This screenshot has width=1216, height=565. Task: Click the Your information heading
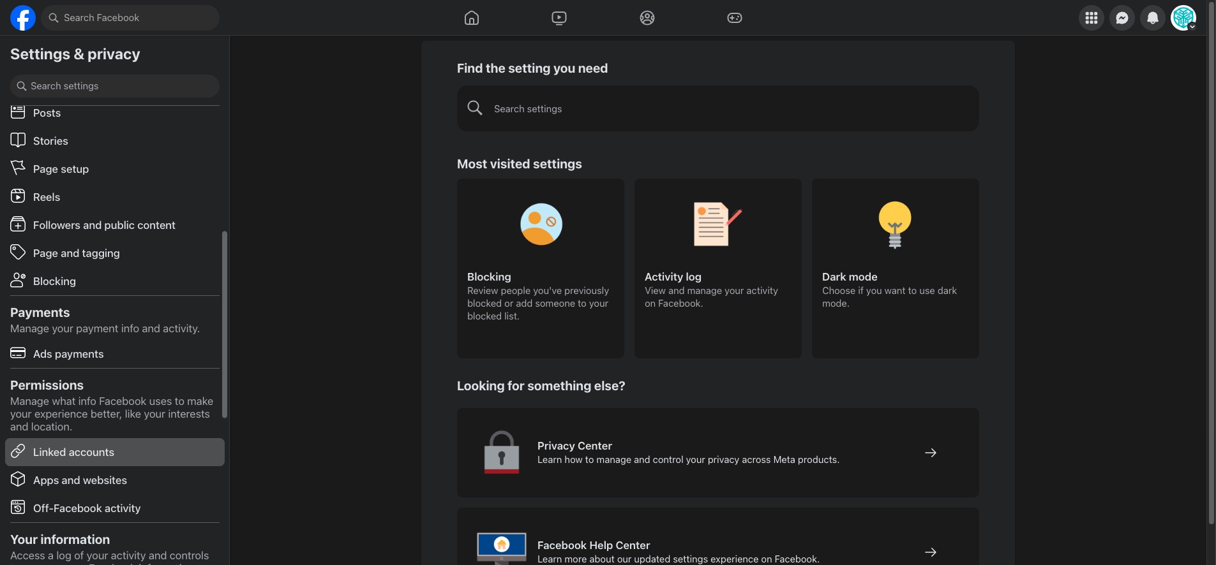[60, 539]
